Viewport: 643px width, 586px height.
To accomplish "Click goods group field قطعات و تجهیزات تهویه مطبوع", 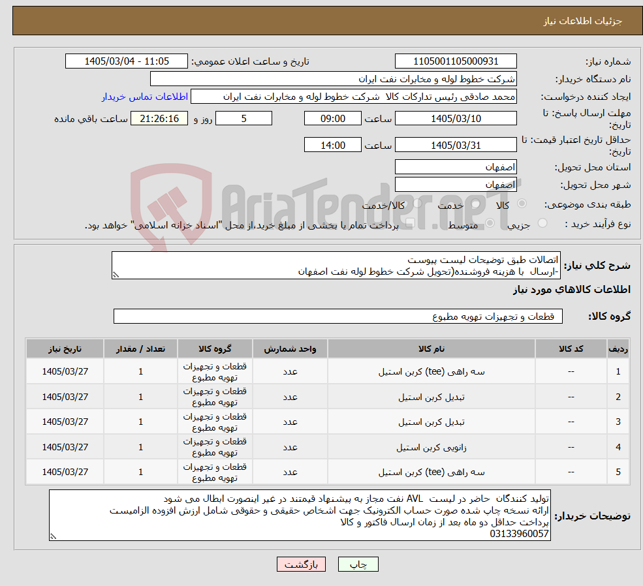I will 338,316.
